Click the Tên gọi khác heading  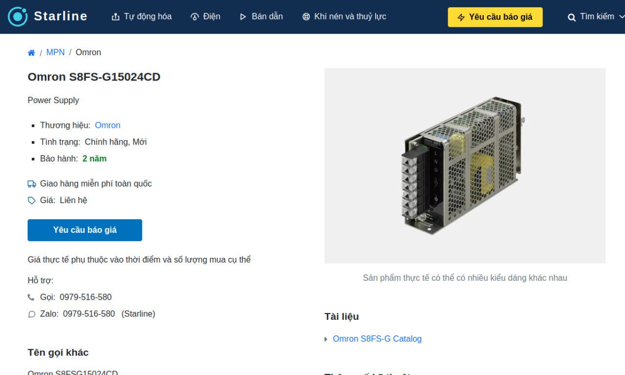[58, 353]
